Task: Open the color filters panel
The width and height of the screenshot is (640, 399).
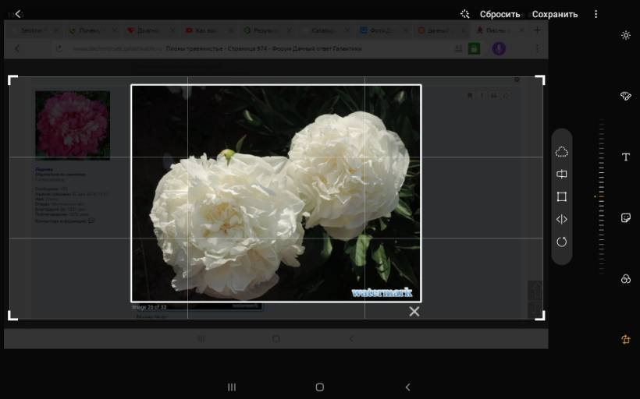Action: (x=625, y=279)
